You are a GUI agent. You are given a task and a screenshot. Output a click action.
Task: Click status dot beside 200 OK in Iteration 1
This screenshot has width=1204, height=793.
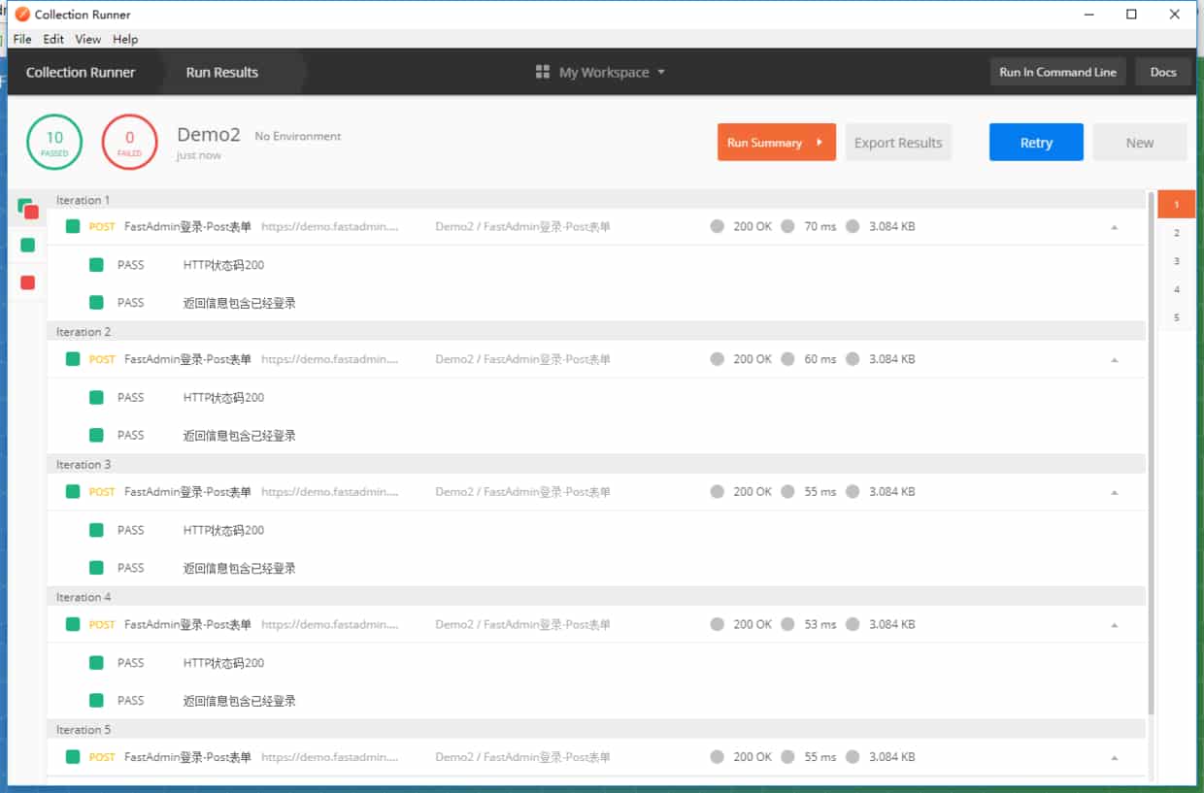click(718, 226)
